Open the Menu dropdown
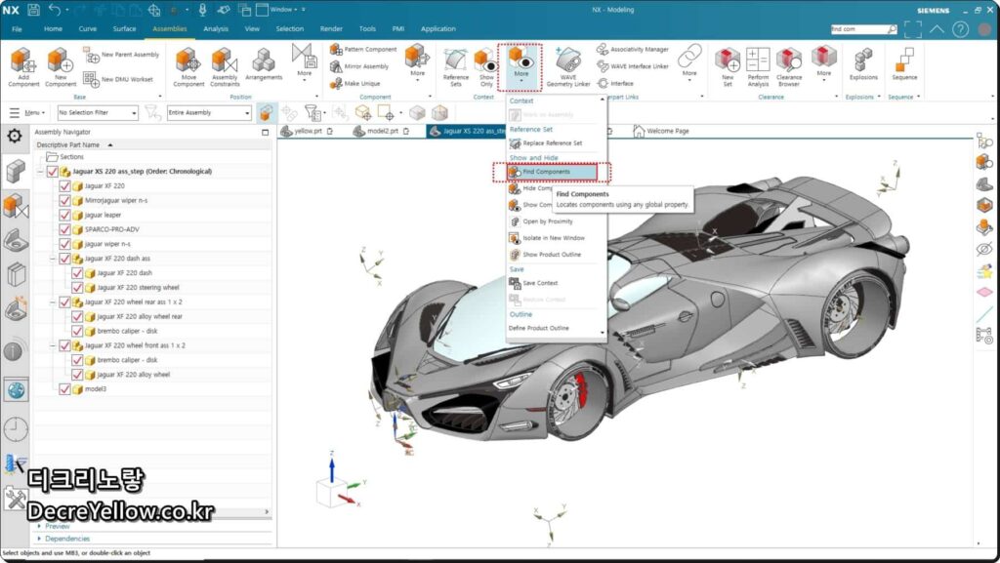Screen dimensions: 1000x563 click(x=27, y=113)
